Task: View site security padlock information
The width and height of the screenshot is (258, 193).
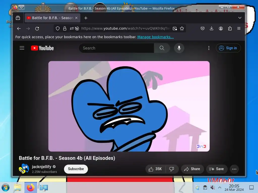Action: coord(65,28)
